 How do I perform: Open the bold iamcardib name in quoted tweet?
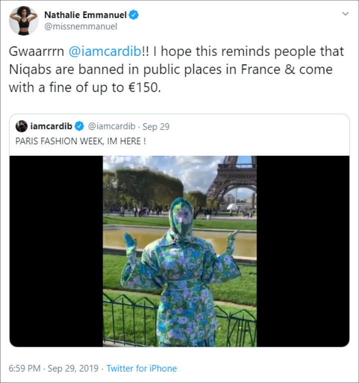[x=51, y=126]
